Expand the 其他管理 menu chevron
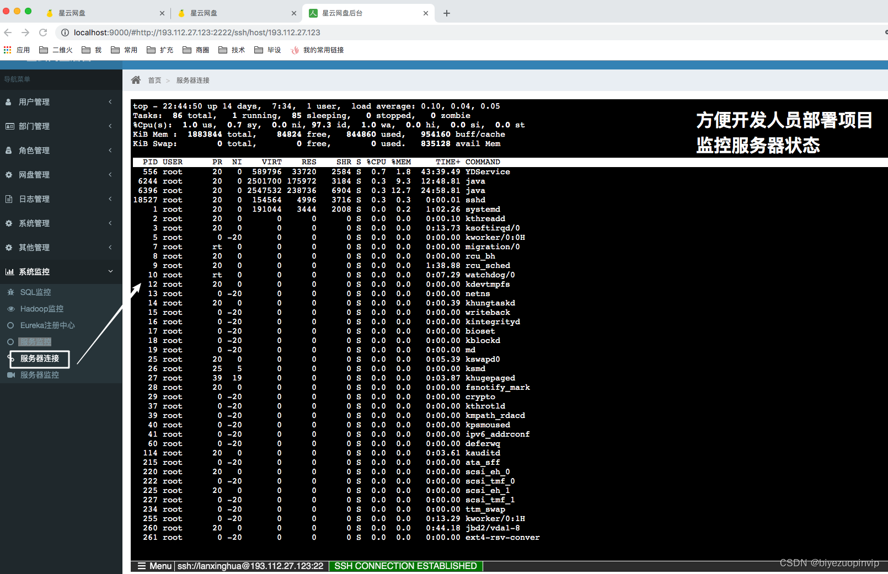The height and width of the screenshot is (574, 888). [x=110, y=248]
